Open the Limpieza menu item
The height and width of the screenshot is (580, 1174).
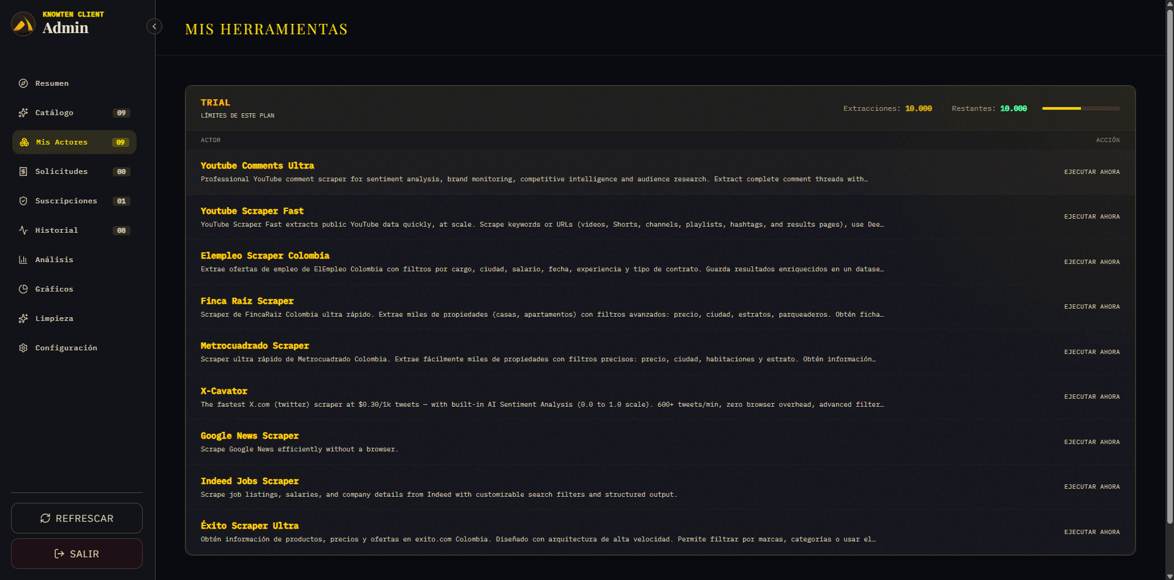coord(74,318)
